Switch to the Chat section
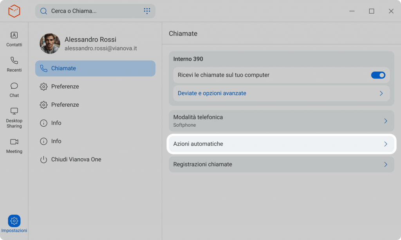This screenshot has width=401, height=240. pos(14,90)
